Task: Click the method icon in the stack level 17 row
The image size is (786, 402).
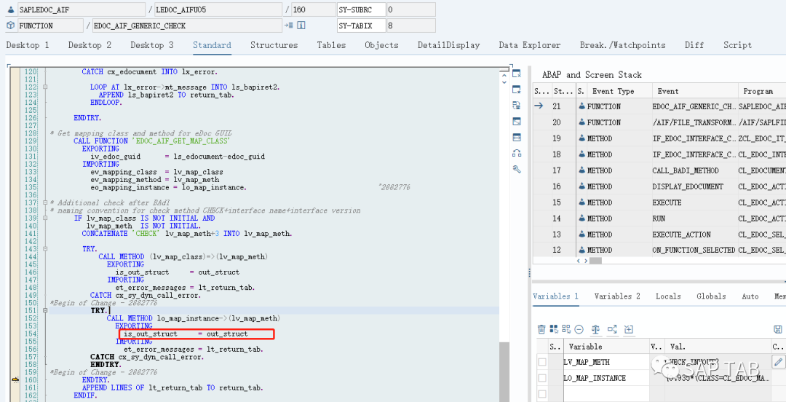Action: pyautogui.click(x=581, y=170)
